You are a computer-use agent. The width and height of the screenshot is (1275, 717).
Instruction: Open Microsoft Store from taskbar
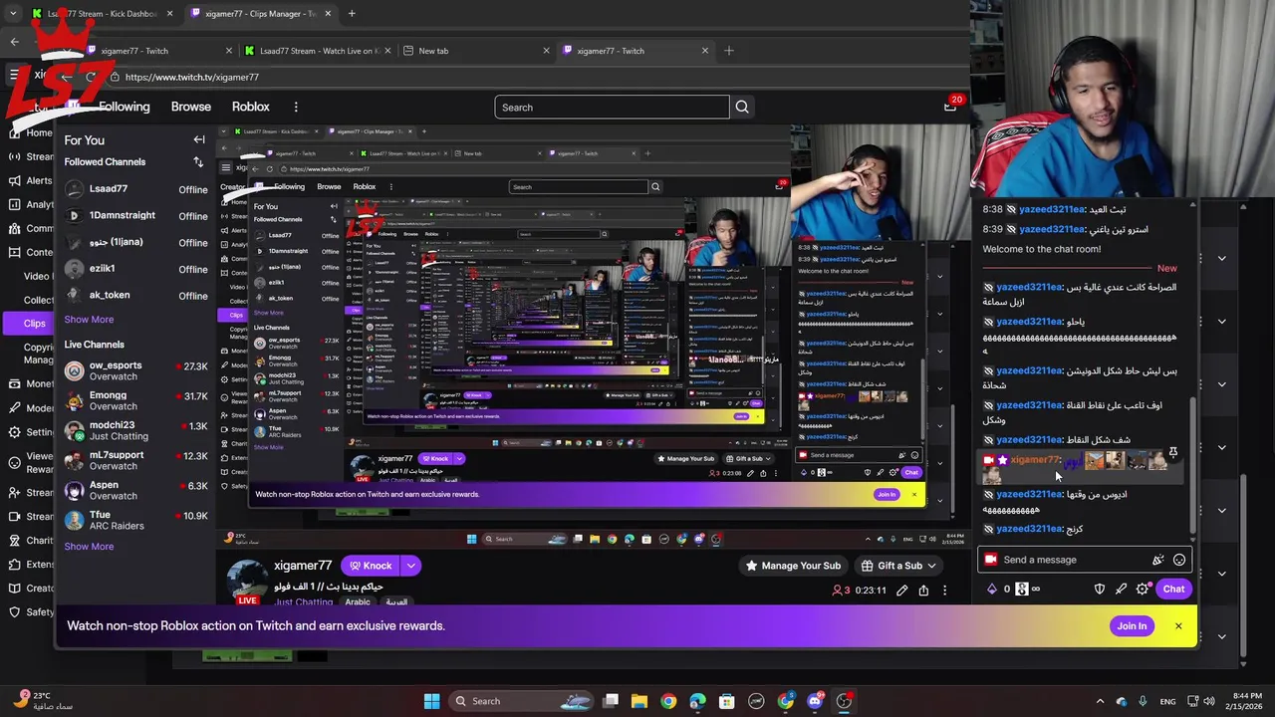pyautogui.click(x=727, y=701)
